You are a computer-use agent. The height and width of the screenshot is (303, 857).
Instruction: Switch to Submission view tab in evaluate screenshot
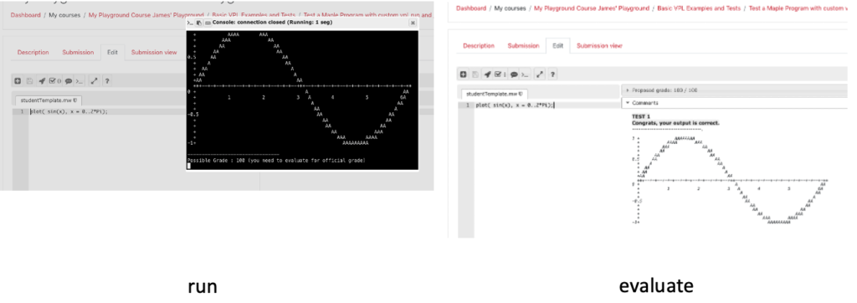599,46
